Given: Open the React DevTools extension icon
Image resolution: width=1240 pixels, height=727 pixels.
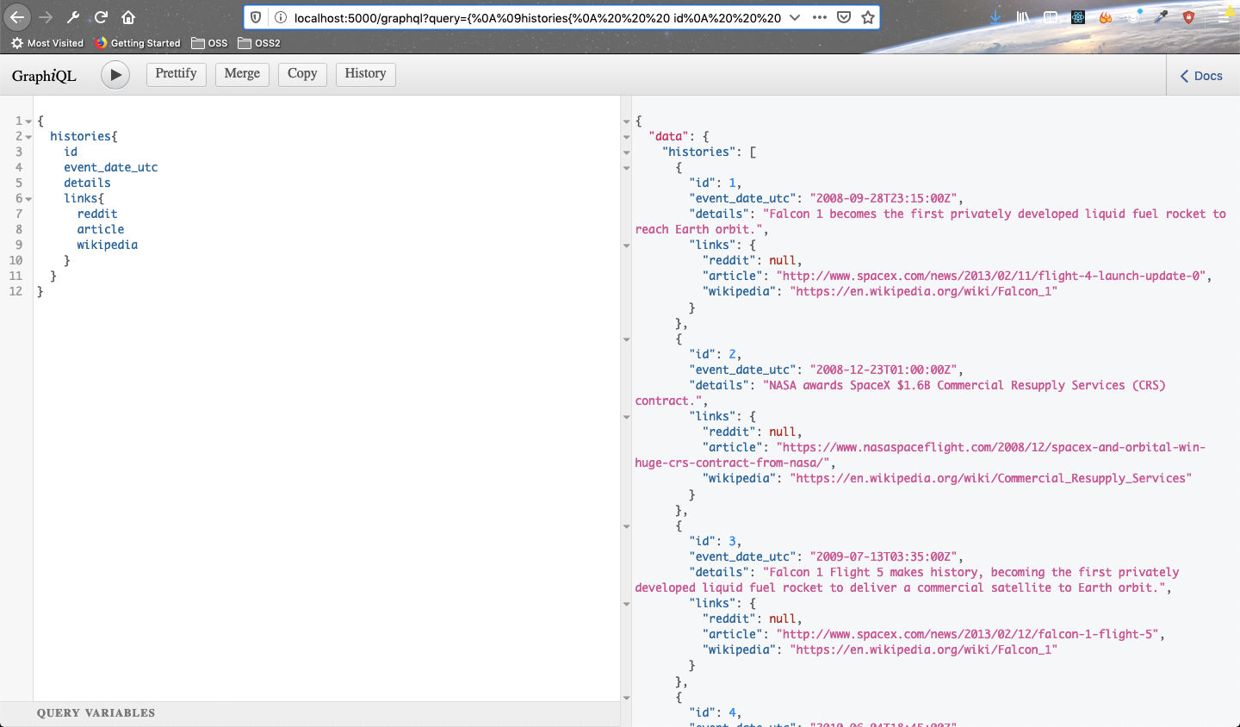Looking at the screenshot, I should (x=1078, y=17).
